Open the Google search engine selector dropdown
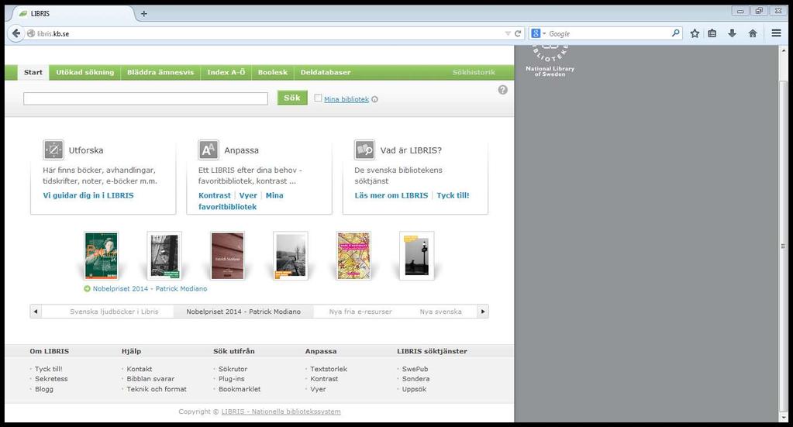This screenshot has width=793, height=427. (539, 33)
